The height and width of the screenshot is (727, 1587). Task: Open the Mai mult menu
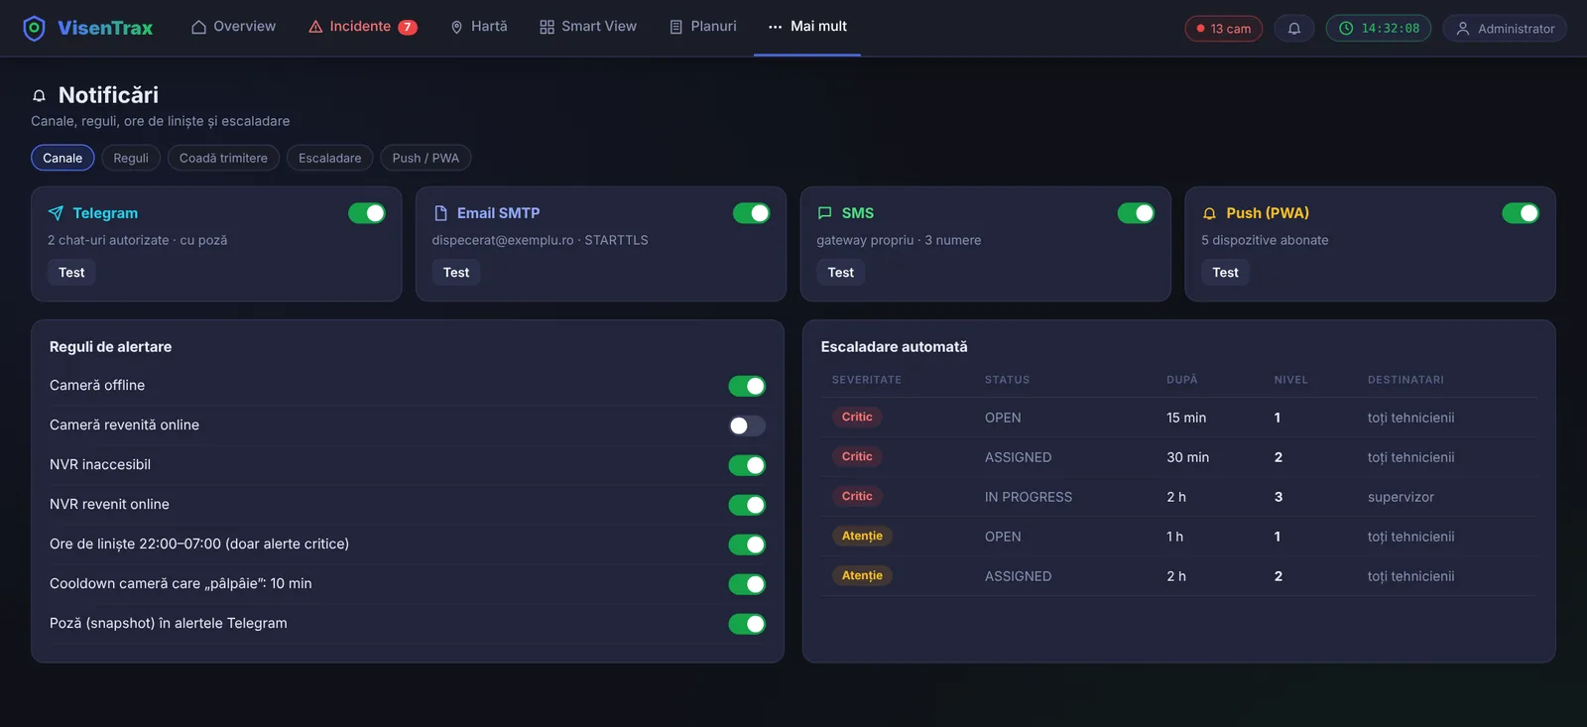point(807,27)
